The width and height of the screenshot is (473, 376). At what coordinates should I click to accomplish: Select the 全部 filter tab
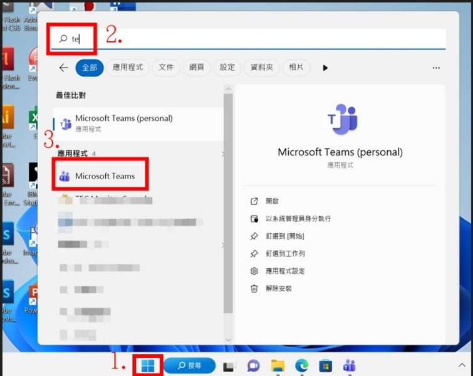(90, 68)
